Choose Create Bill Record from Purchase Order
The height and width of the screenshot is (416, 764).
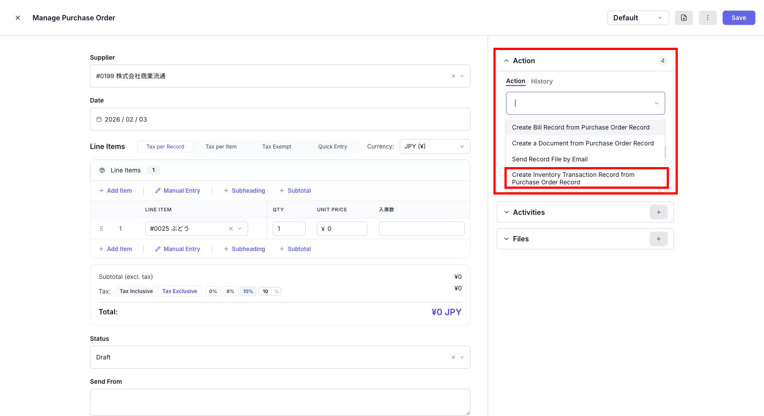[585, 127]
